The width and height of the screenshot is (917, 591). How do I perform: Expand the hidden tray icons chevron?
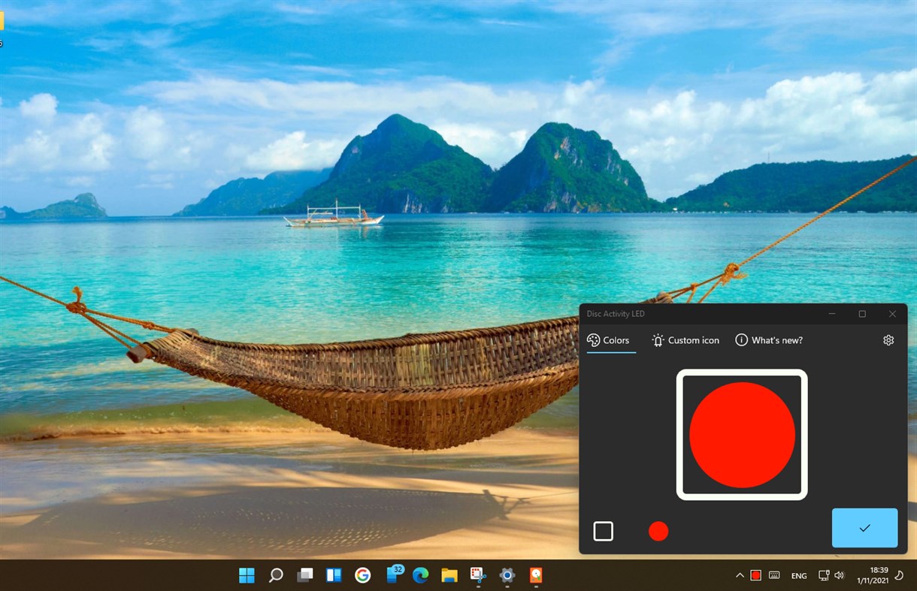[740, 575]
